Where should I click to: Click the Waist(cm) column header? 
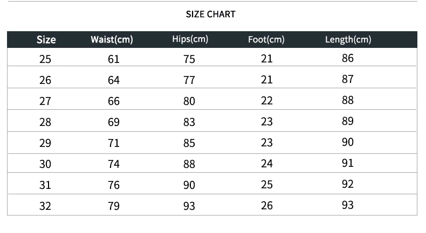pyautogui.click(x=112, y=40)
